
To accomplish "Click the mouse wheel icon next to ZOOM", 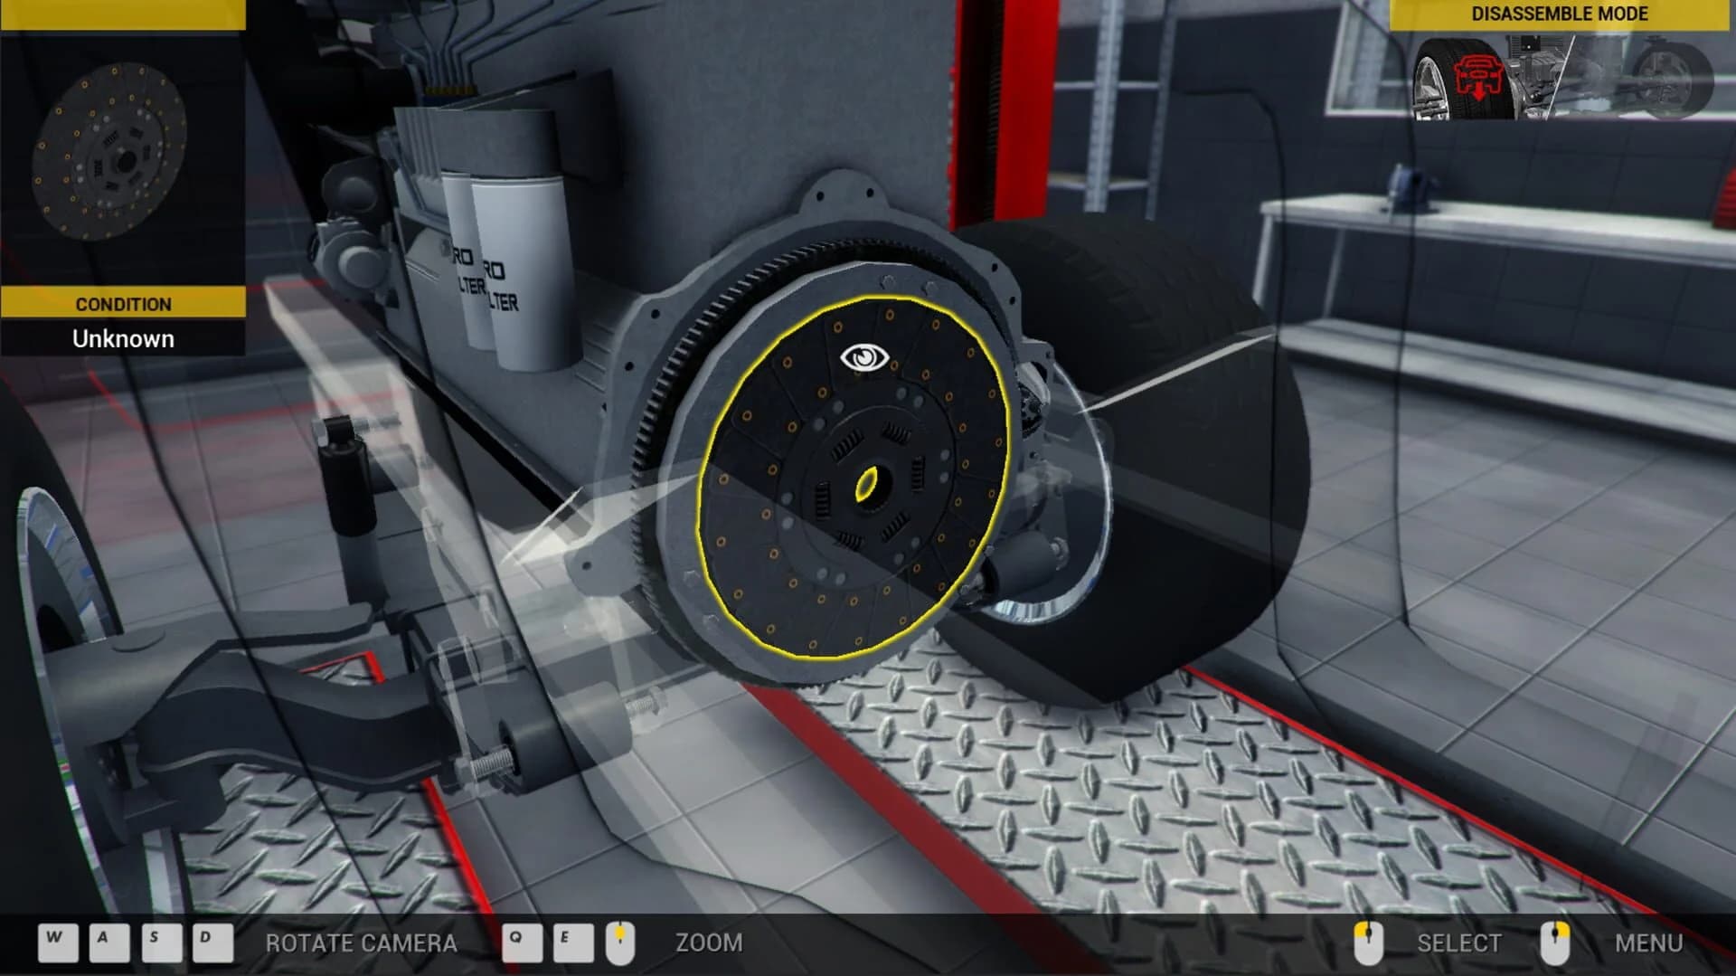I will pos(620,943).
